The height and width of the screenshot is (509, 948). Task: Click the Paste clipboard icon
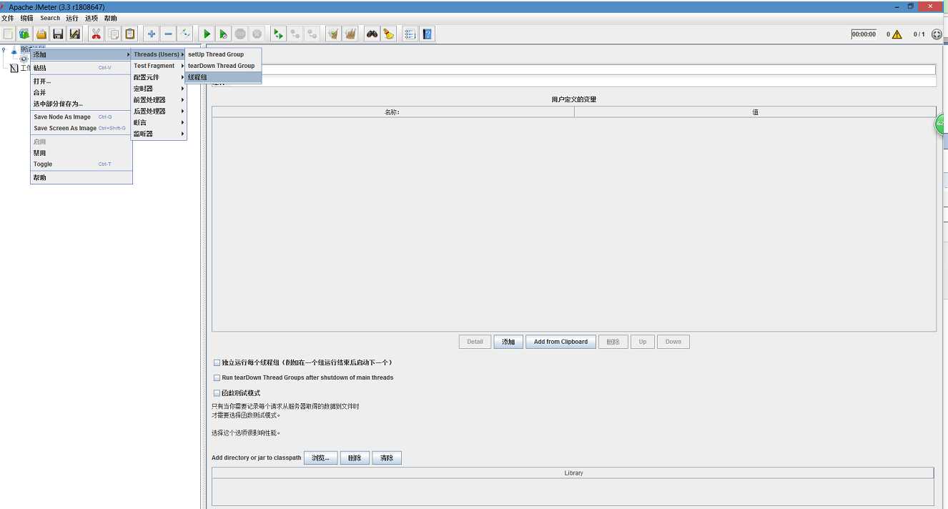[129, 34]
